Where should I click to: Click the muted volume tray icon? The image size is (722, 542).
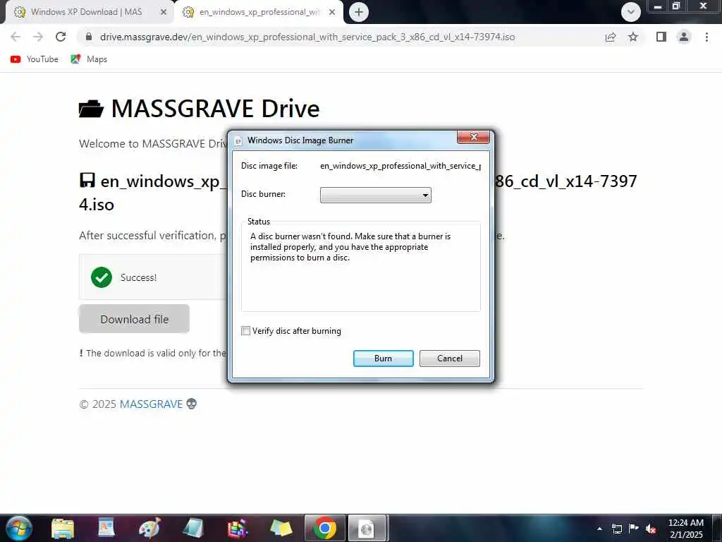pyautogui.click(x=651, y=529)
